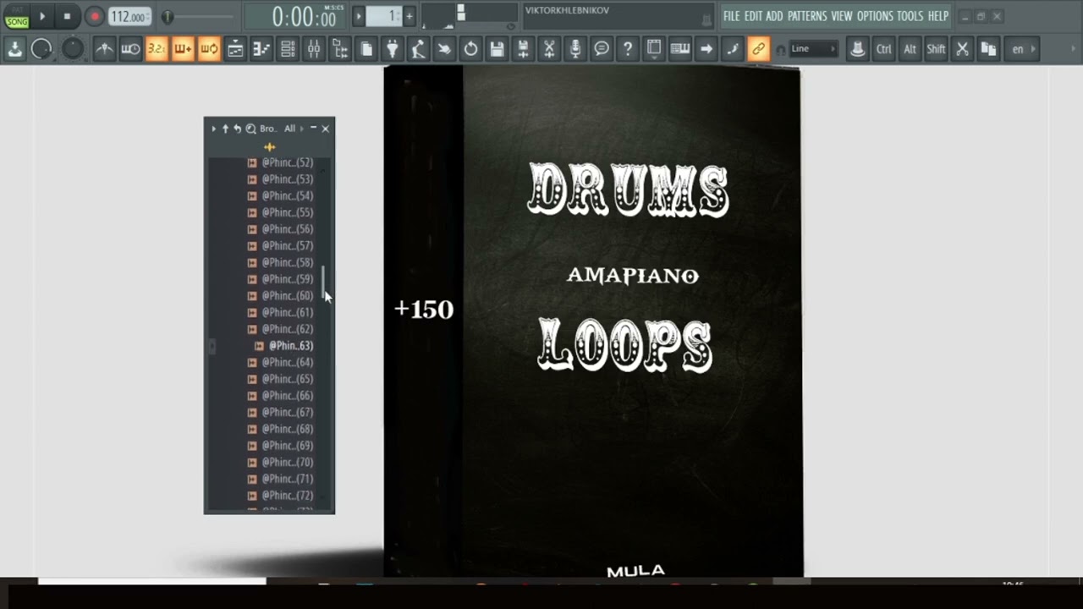The image size is (1083, 609).
Task: Open the en language dropdown
Action: click(1024, 49)
